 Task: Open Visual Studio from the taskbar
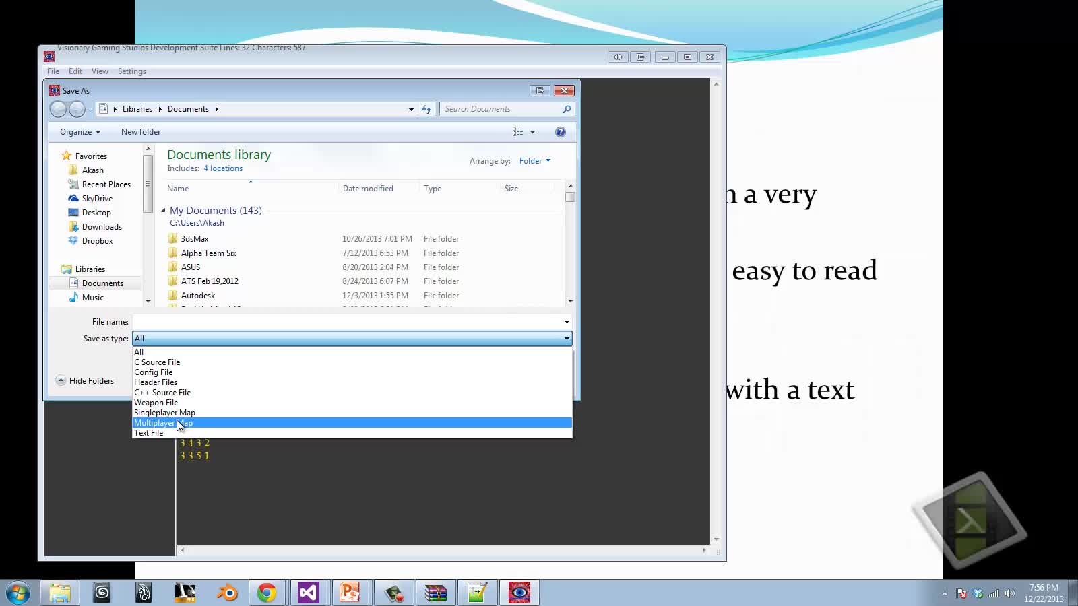pyautogui.click(x=308, y=593)
